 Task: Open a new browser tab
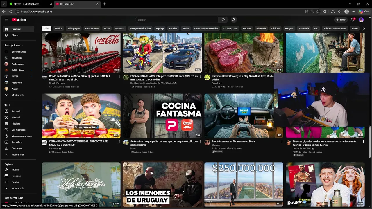(x=104, y=4)
